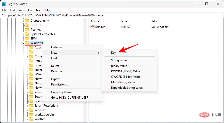
Task: Click the safer folder icon
Action: coord(31,92)
